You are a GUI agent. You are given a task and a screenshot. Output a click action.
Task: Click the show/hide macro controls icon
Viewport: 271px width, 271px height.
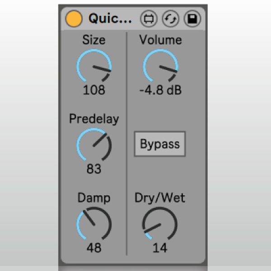(x=148, y=19)
